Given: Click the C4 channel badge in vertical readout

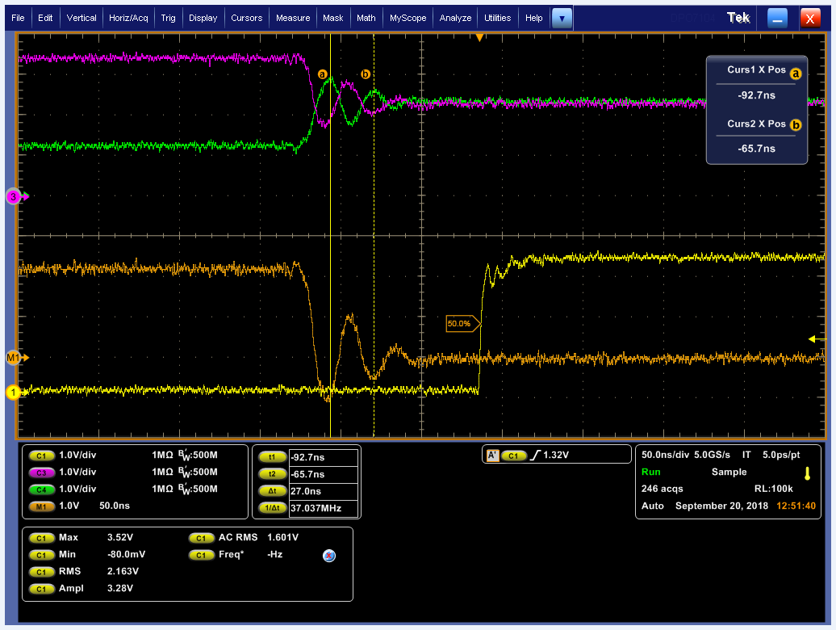Looking at the screenshot, I should (41, 489).
